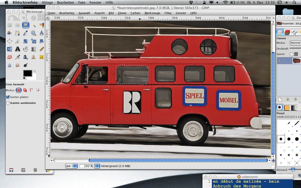Open the layer Modus Normal dropdown

click(295, 43)
